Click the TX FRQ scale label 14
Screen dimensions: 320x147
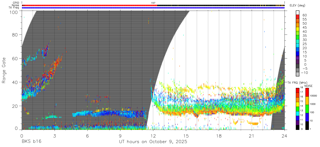pyautogui.click(x=301, y=106)
